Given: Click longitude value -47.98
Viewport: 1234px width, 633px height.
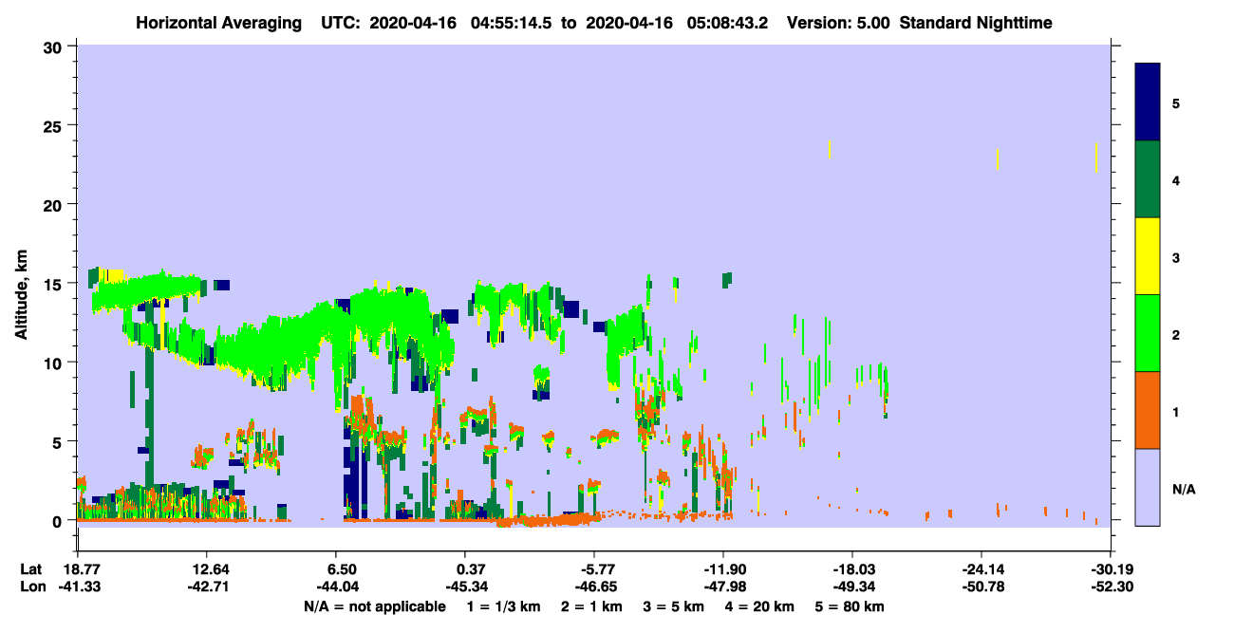Looking at the screenshot, I should tap(723, 586).
